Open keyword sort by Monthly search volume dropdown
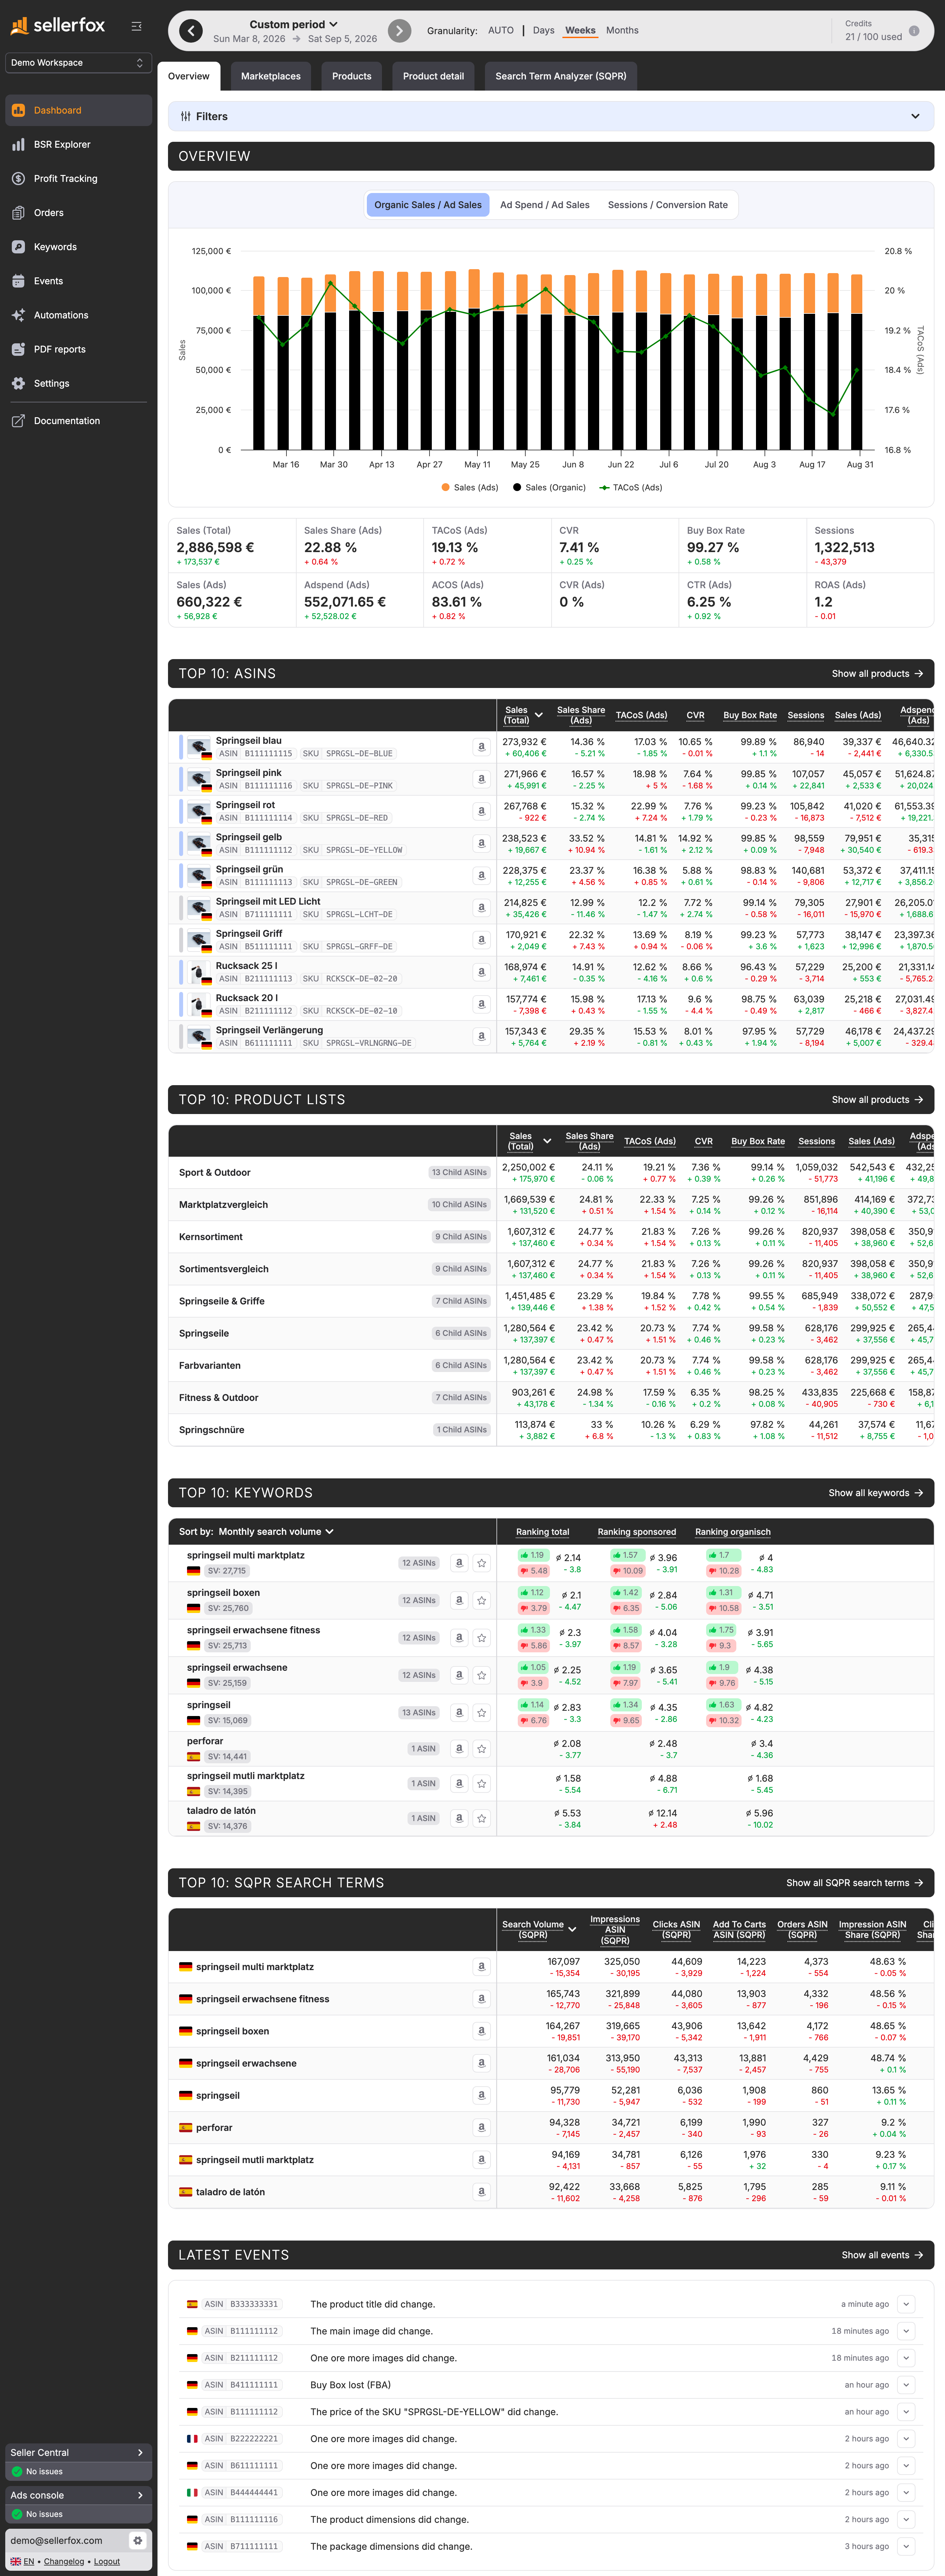945x2576 pixels. point(276,1532)
